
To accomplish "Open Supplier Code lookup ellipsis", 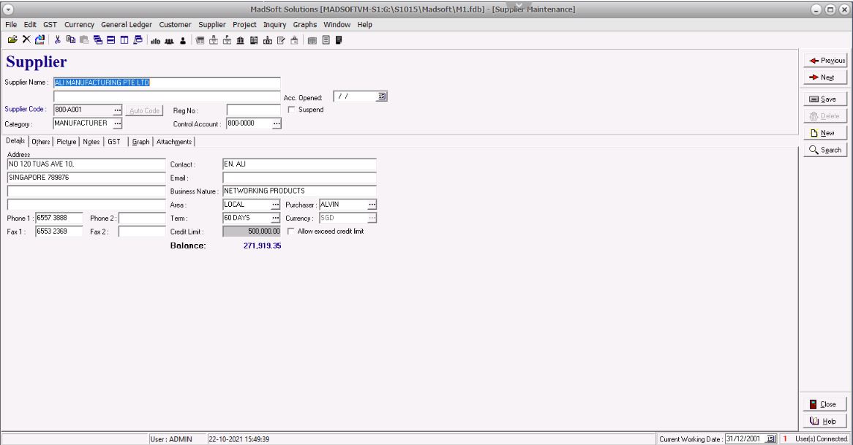I will pyautogui.click(x=118, y=110).
